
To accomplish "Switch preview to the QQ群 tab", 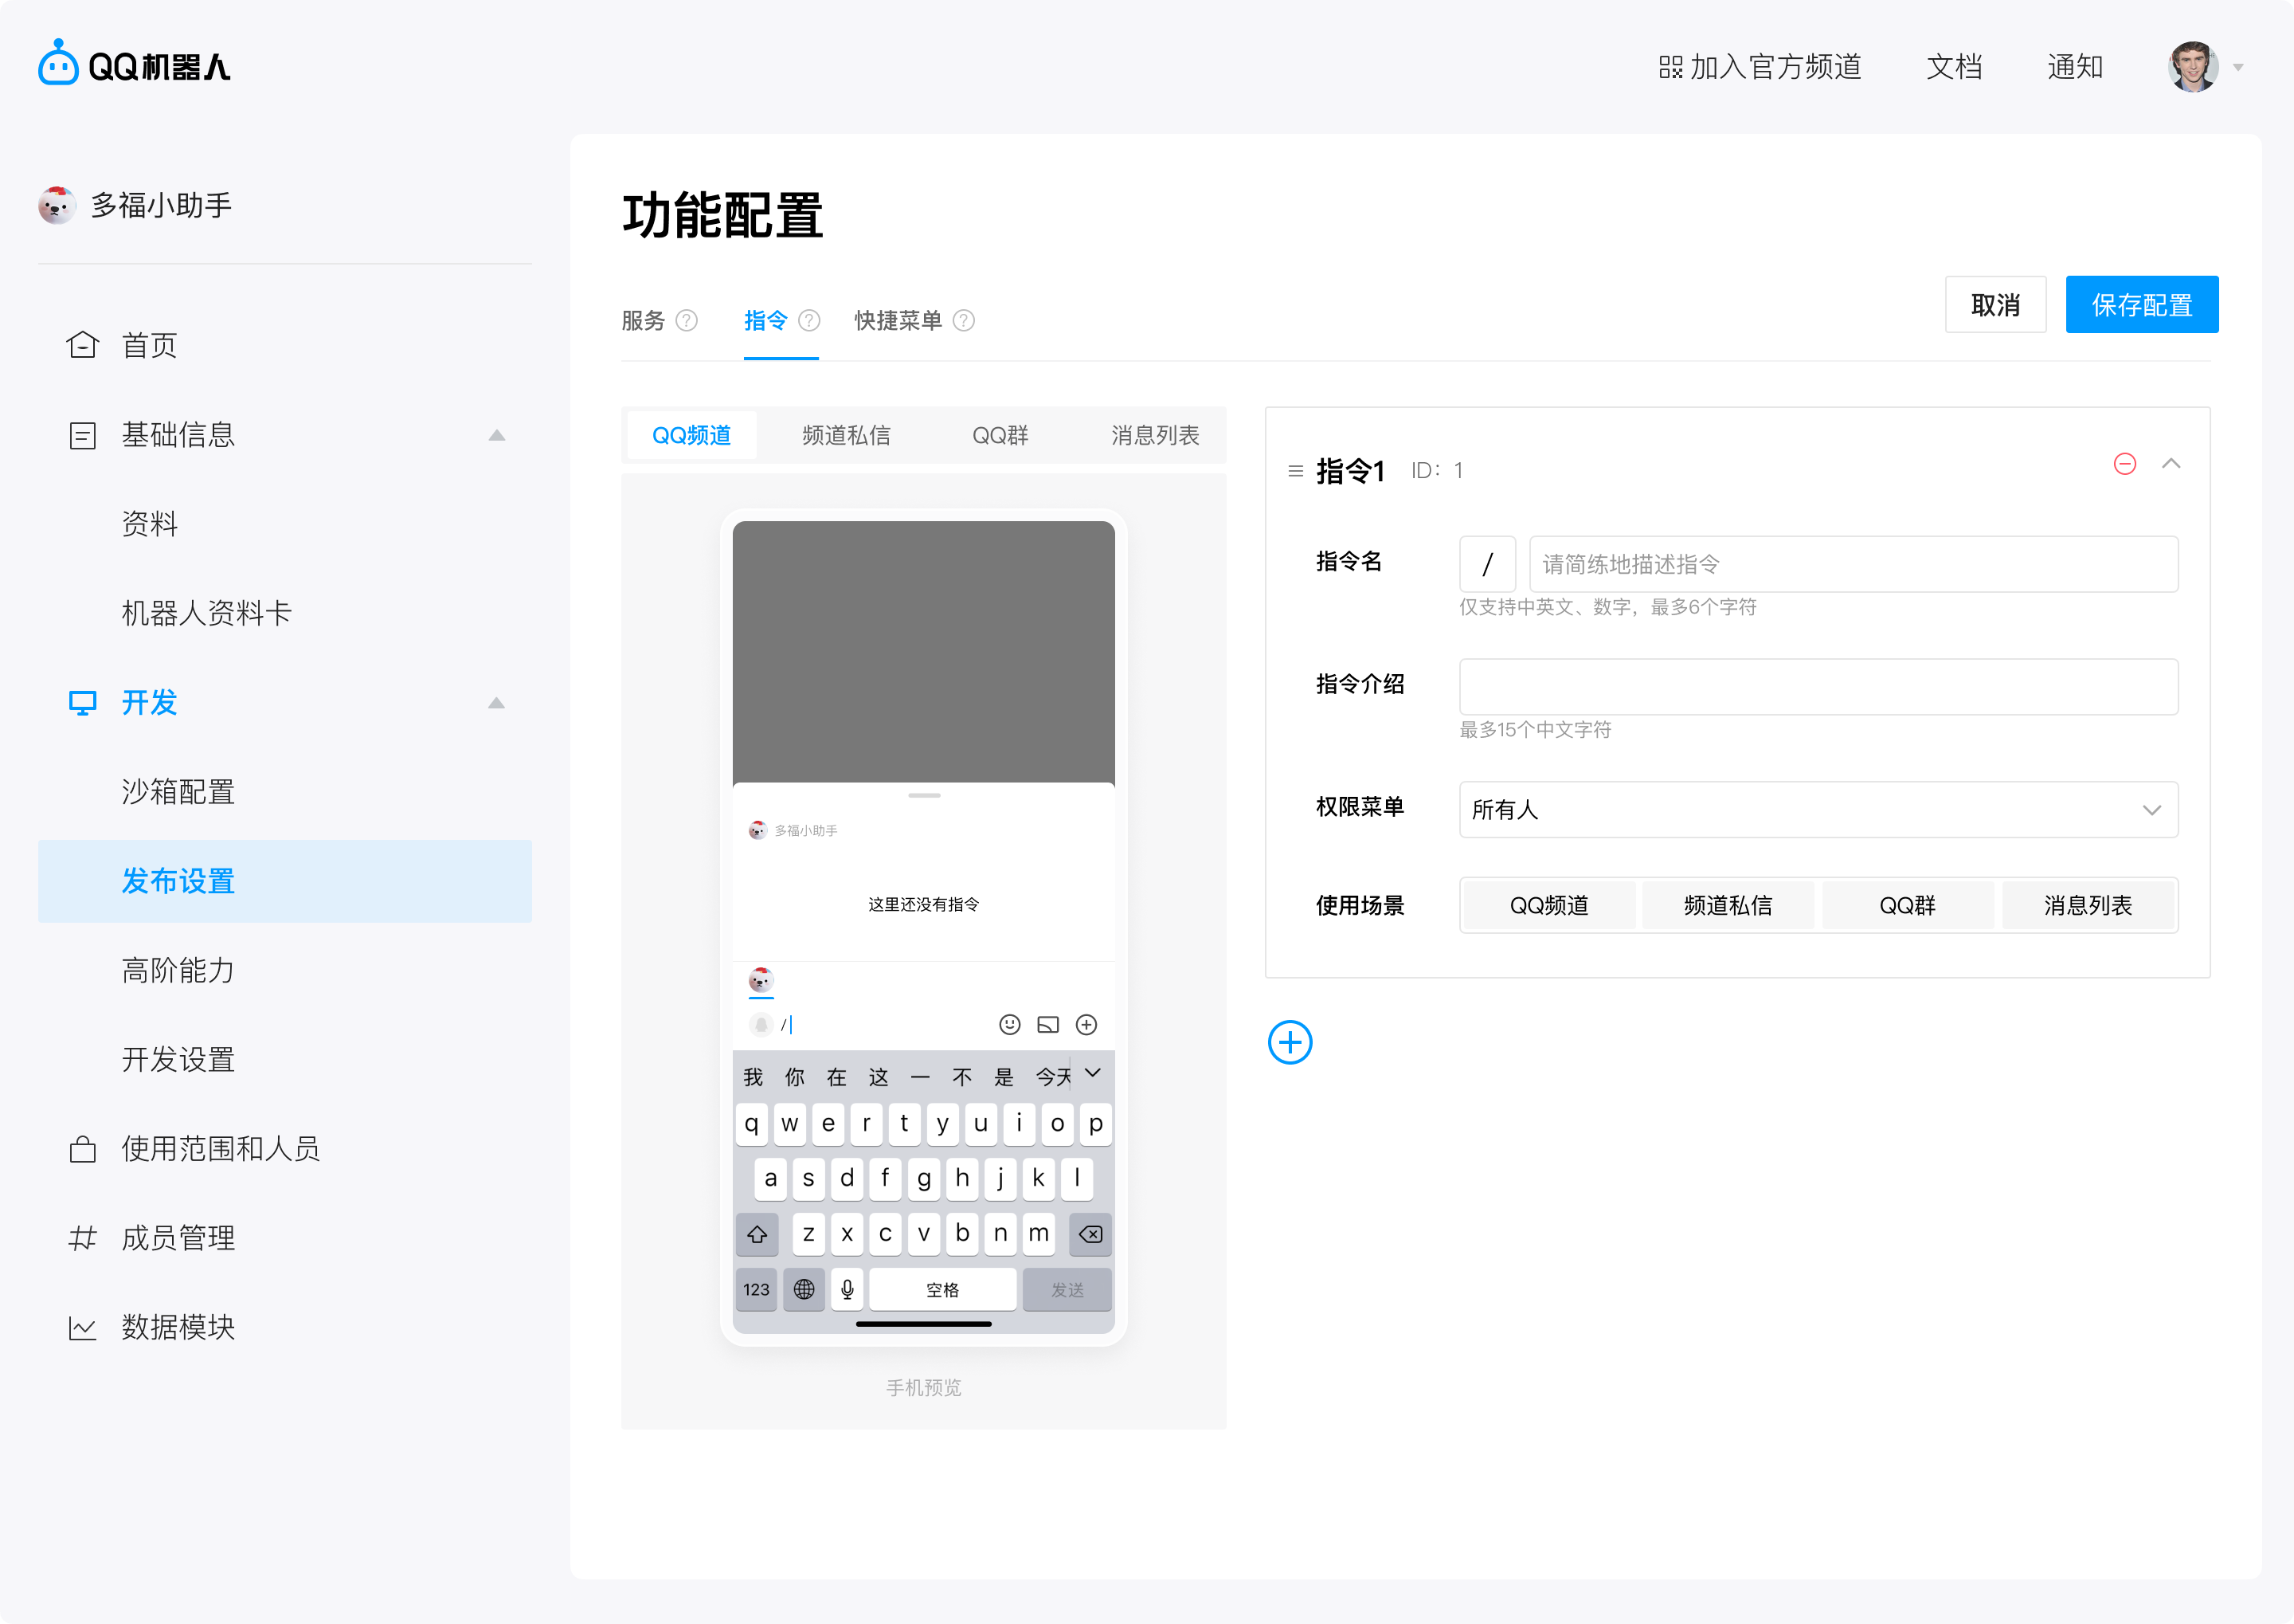I will point(1000,435).
